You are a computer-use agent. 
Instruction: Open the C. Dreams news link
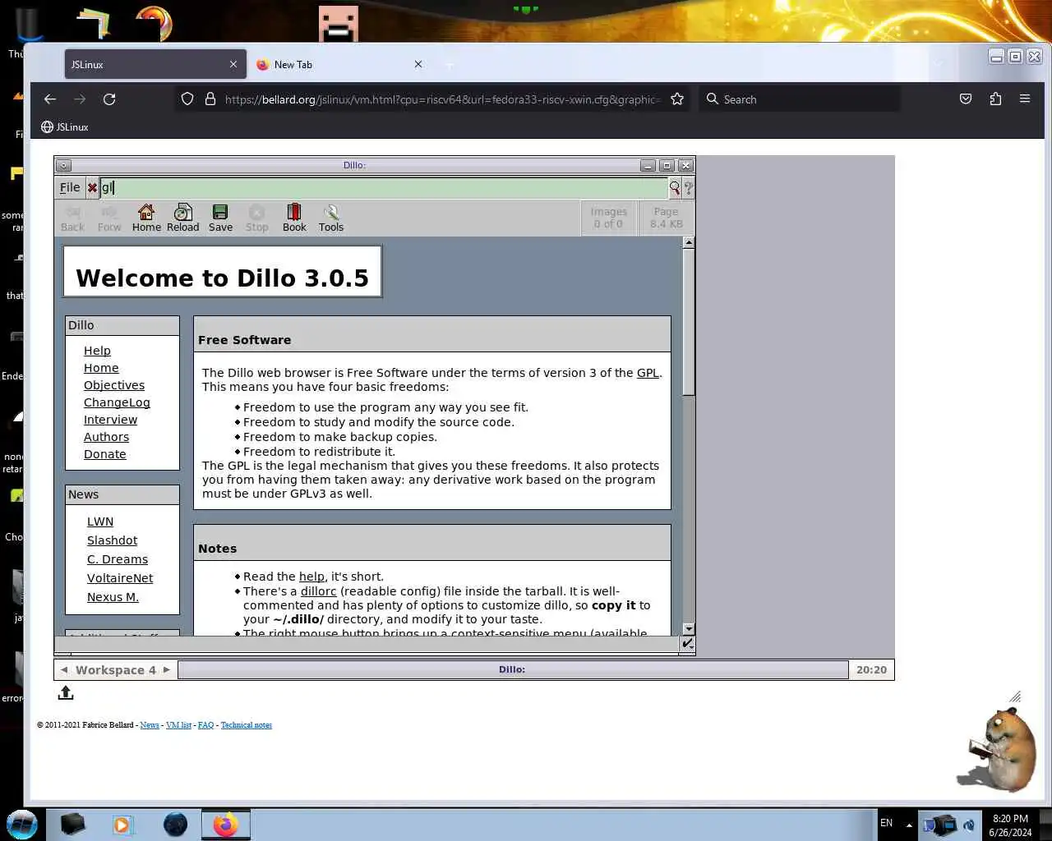pyautogui.click(x=118, y=559)
